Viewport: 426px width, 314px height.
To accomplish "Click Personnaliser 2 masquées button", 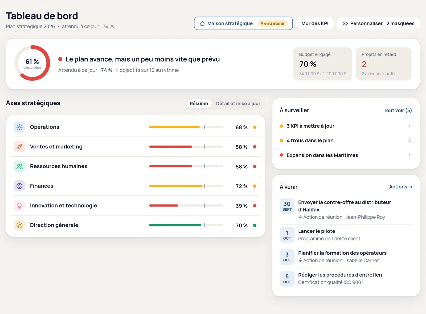I will click(378, 23).
